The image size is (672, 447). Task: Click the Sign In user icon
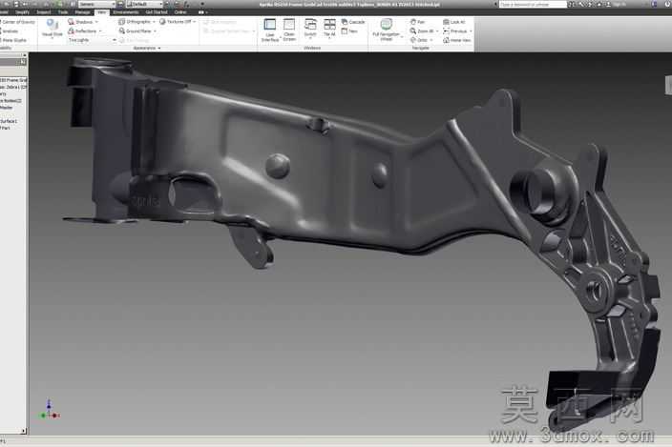(x=608, y=4)
